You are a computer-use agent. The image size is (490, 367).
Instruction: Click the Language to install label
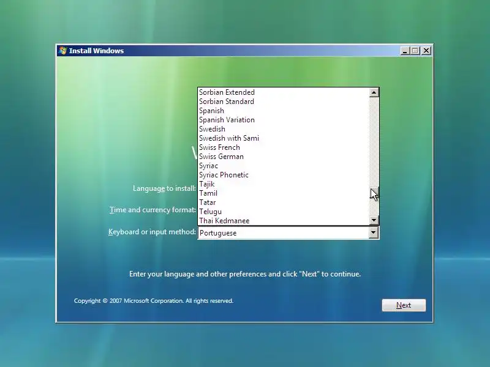[164, 188]
